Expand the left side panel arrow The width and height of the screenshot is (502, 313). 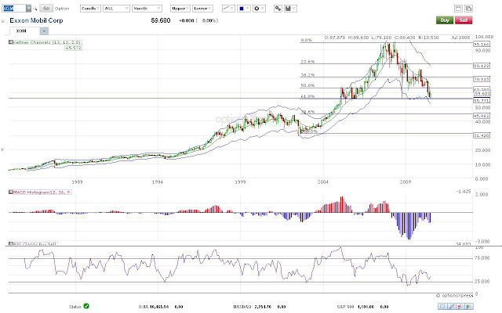(3, 149)
